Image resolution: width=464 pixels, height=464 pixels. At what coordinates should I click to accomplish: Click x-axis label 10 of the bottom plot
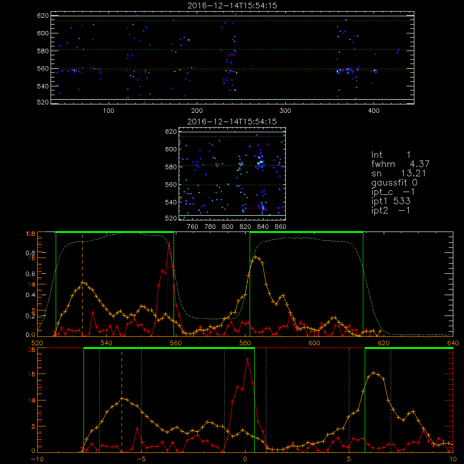tap(453, 459)
